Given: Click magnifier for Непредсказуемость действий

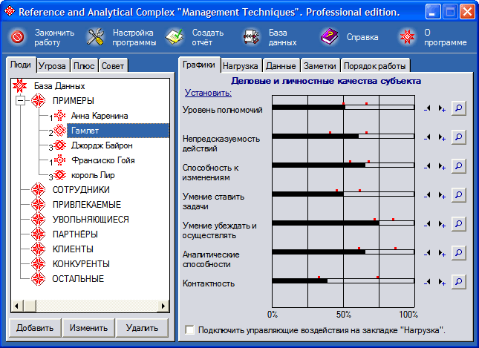Looking at the screenshot, I should 458,137.
